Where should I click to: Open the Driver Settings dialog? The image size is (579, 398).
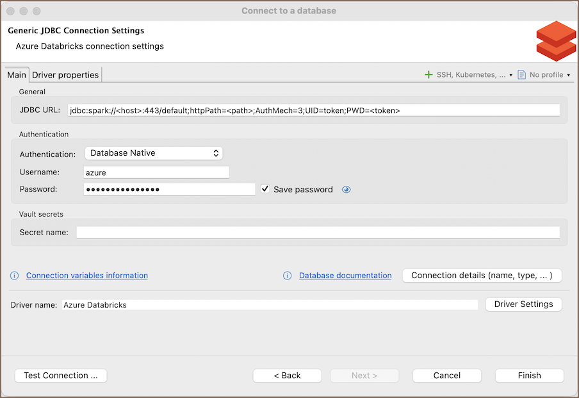coord(523,304)
